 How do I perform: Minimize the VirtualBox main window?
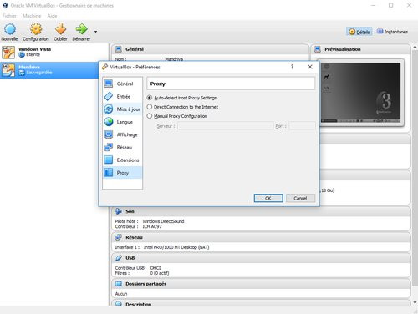[373, 5]
